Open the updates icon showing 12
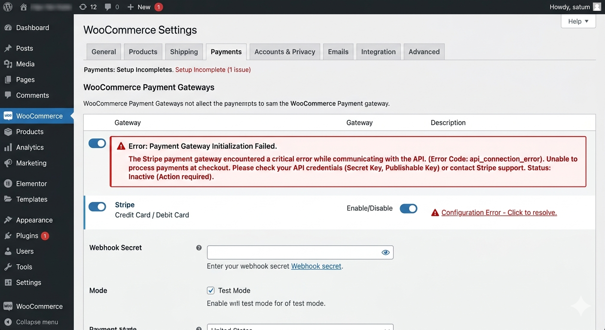This screenshot has height=330, width=605. [x=88, y=7]
